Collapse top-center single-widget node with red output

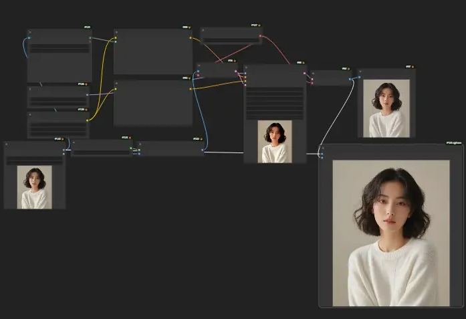[203, 30]
